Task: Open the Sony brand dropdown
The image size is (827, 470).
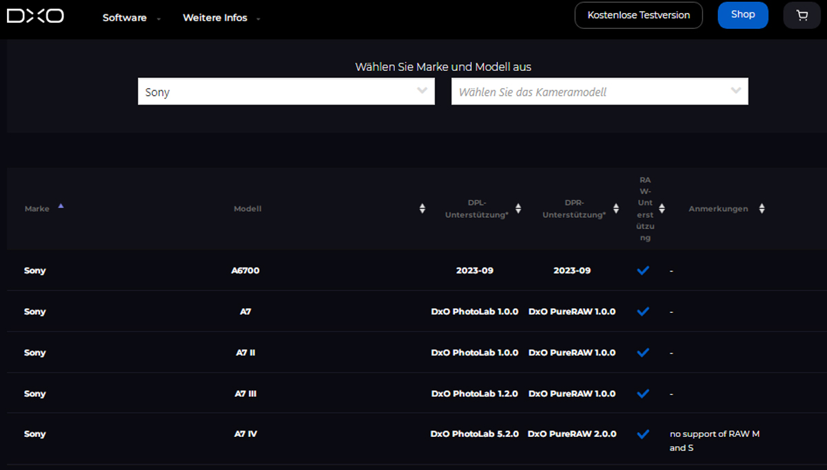Action: 286,92
